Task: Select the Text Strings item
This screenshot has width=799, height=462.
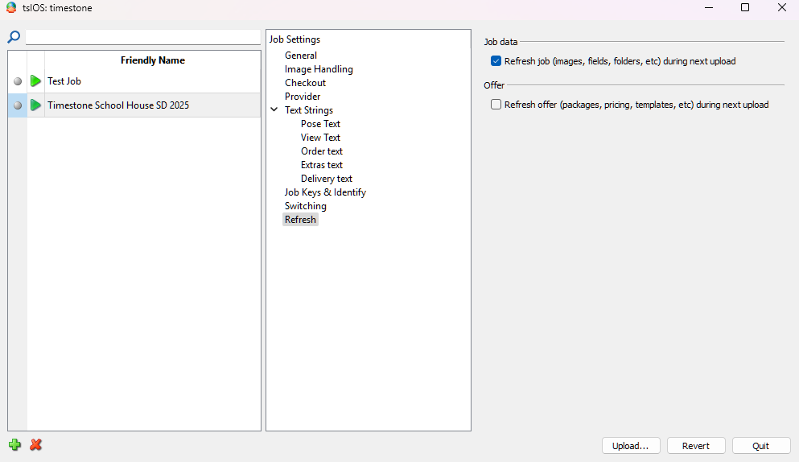Action: (309, 110)
